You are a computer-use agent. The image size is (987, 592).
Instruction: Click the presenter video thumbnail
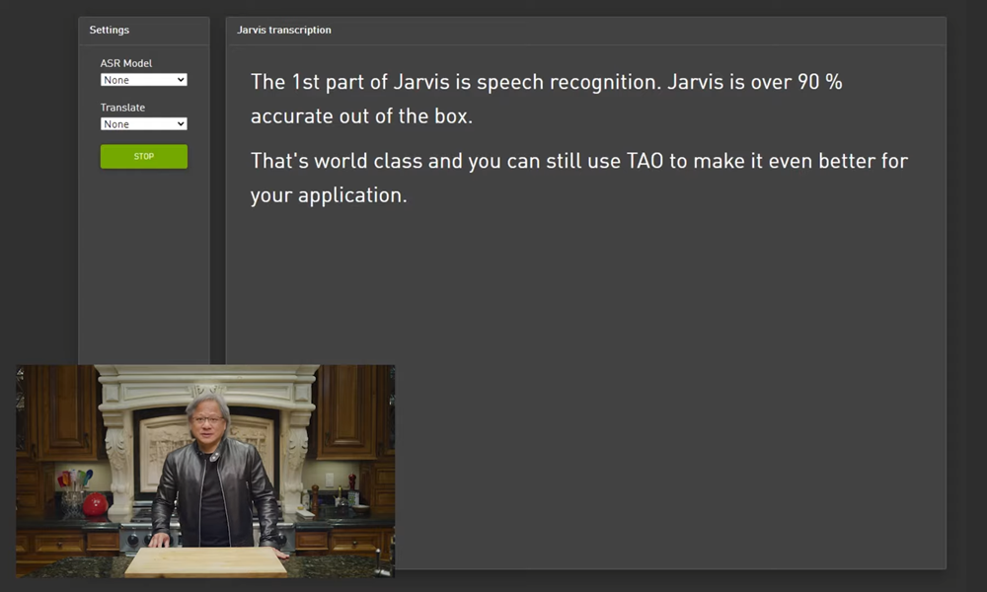[x=205, y=472]
